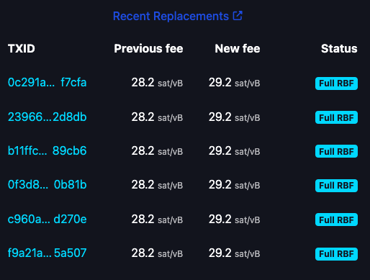
Task: Open transaction f9a21a...5a507
Action: pyautogui.click(x=47, y=253)
